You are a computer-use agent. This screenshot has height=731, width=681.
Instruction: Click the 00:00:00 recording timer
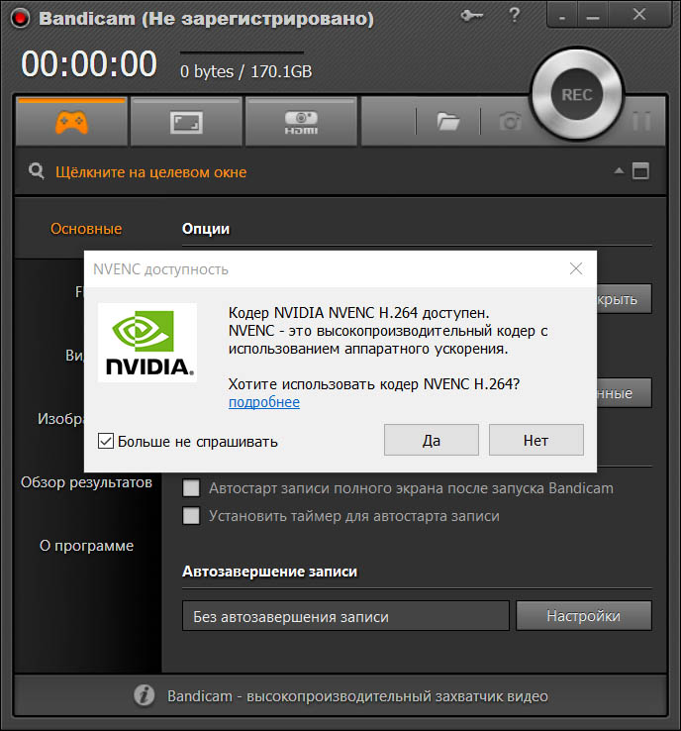pyautogui.click(x=89, y=63)
